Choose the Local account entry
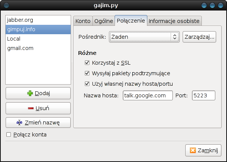This screenshot has height=162, width=227. (38, 39)
